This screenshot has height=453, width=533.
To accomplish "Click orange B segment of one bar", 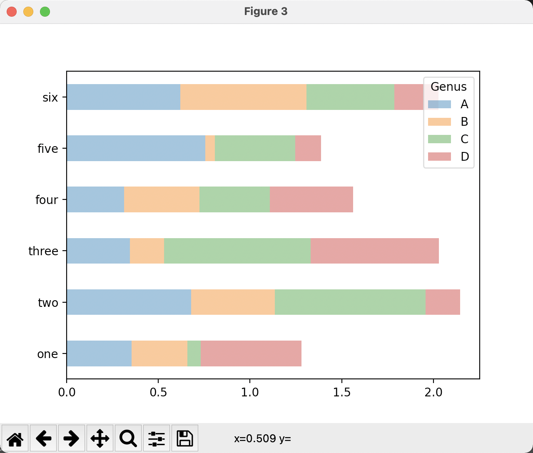I will [159, 353].
